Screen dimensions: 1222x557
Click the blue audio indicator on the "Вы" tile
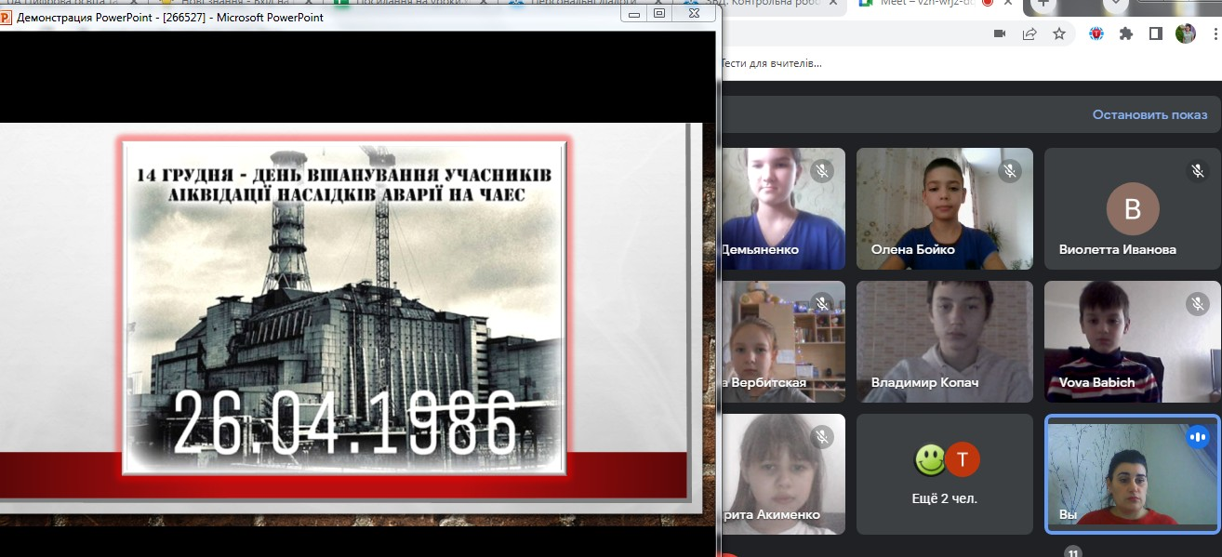[1196, 436]
